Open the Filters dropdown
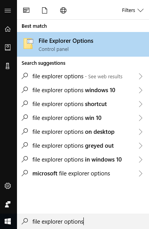 (133, 10)
